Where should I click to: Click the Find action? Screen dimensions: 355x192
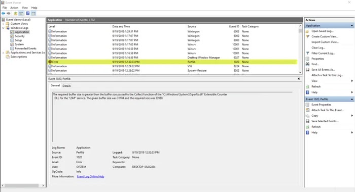pyautogui.click(x=315, y=64)
